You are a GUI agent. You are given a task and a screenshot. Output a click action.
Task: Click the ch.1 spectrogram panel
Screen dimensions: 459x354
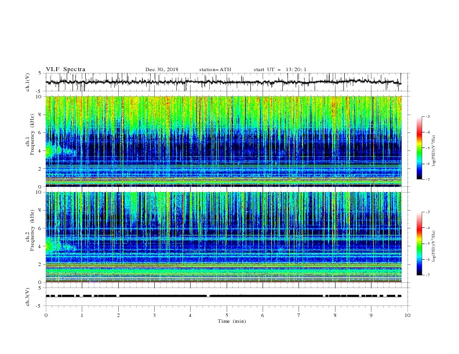pos(223,141)
